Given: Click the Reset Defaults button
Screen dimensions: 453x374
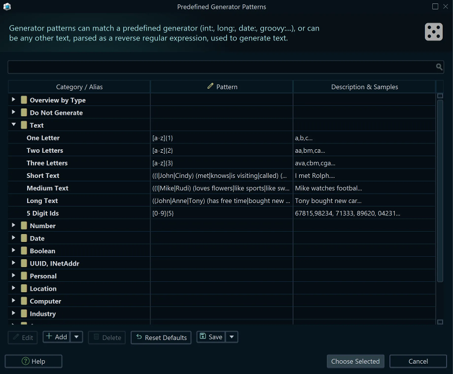Looking at the screenshot, I should (161, 338).
